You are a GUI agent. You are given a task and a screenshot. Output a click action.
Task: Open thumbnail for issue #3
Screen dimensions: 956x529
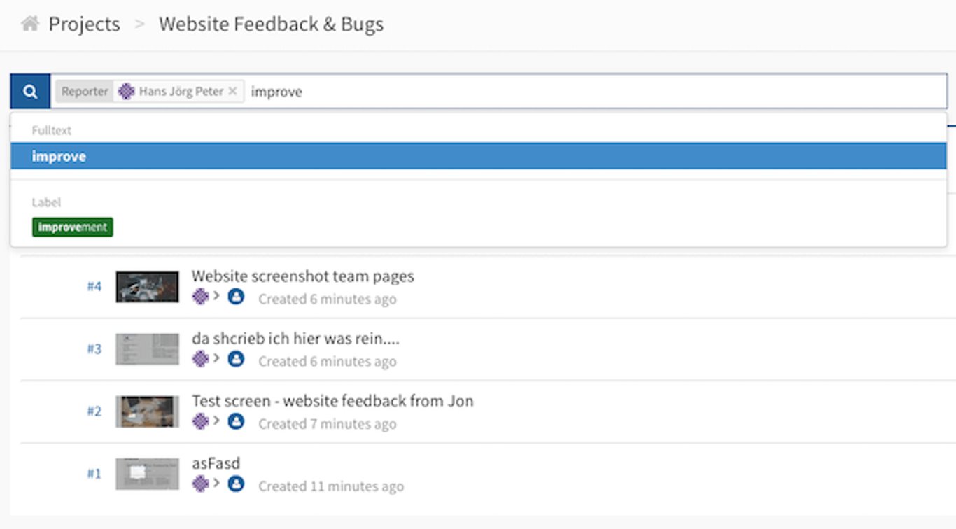tap(147, 349)
